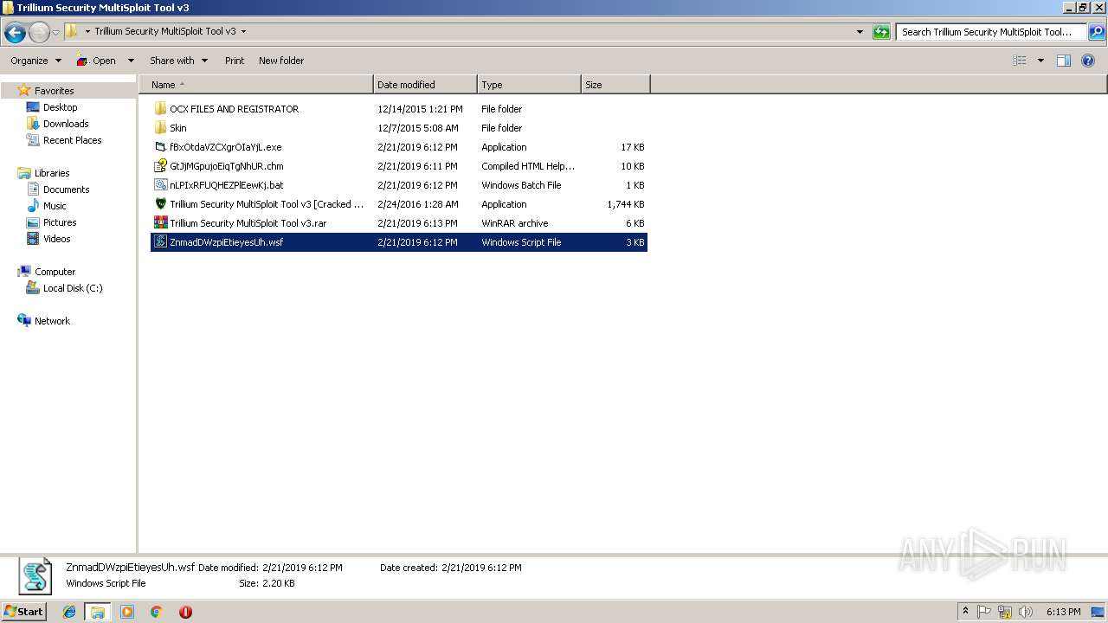
Task: Click the red Opera taskbar icon
Action: (184, 612)
